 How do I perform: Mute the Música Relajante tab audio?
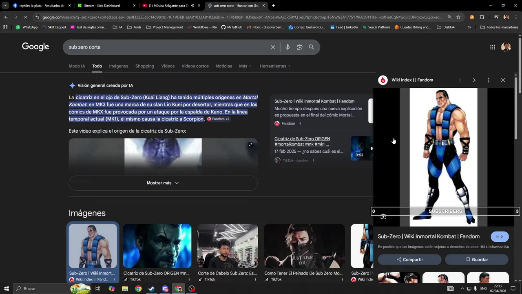tap(192, 6)
